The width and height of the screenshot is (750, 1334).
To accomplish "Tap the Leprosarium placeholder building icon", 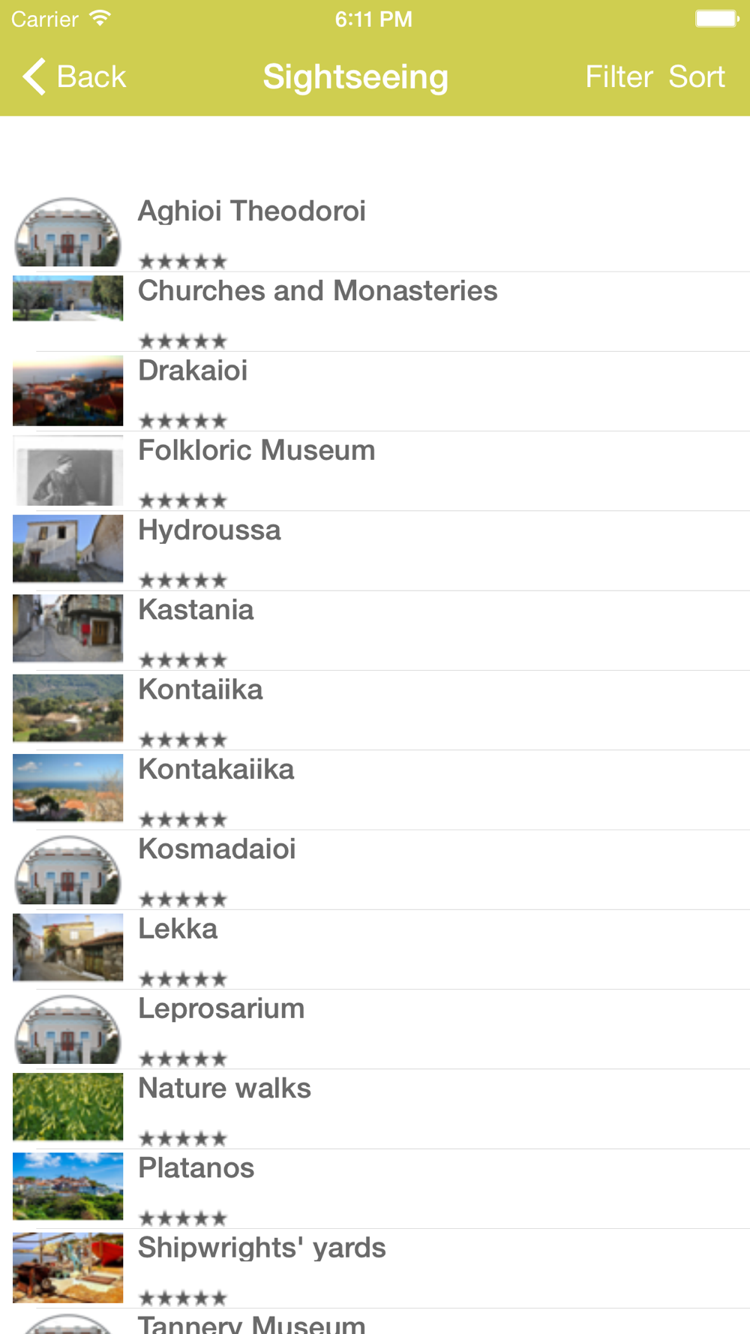I will pos(67,1029).
